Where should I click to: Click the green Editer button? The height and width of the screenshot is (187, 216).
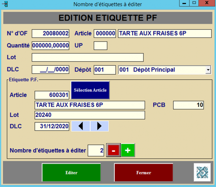tap(71, 173)
